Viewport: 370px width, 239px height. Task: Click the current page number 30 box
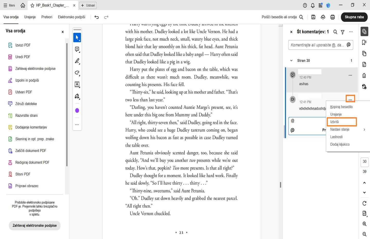[x=365, y=162]
